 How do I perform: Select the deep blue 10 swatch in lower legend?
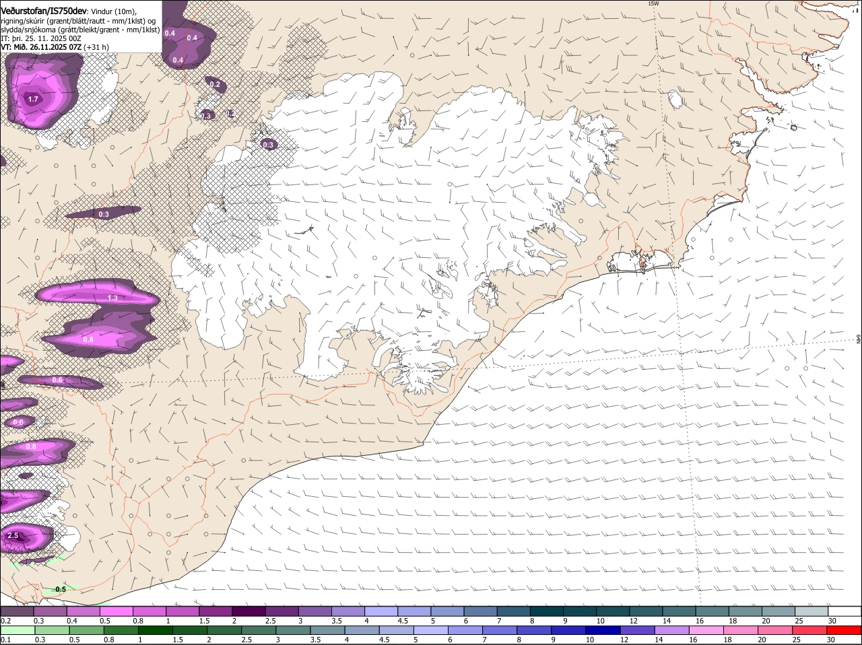[604, 630]
